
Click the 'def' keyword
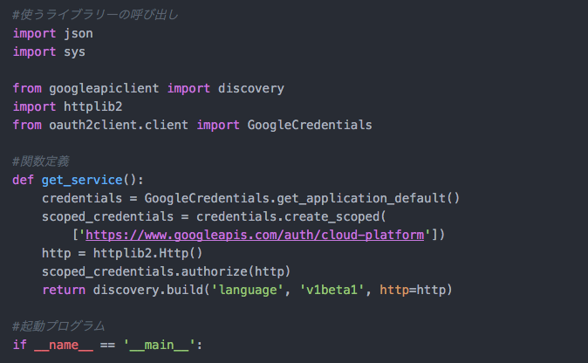point(24,181)
